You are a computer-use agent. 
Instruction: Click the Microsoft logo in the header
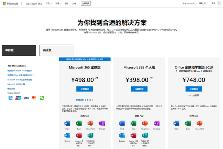coord(10,3)
